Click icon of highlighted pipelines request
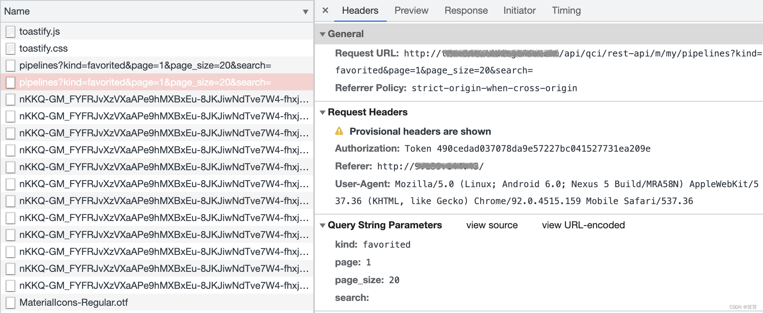763x313 pixels. [10, 82]
